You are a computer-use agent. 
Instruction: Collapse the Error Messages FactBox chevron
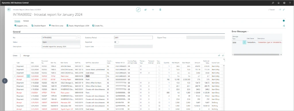(248, 32)
